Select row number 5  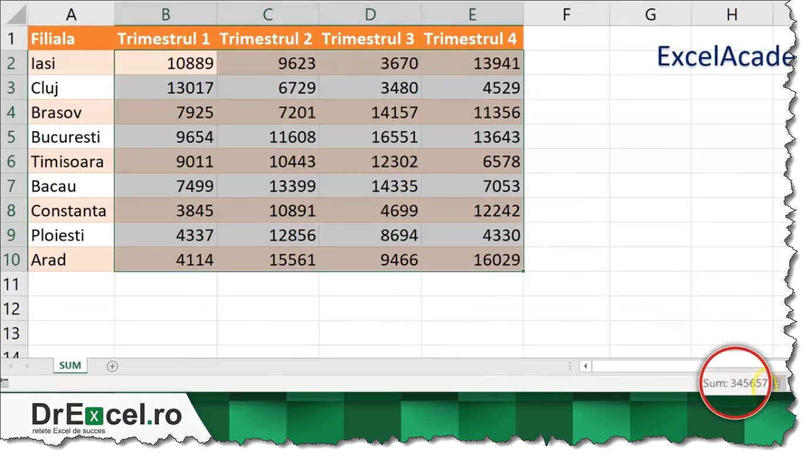(13, 137)
